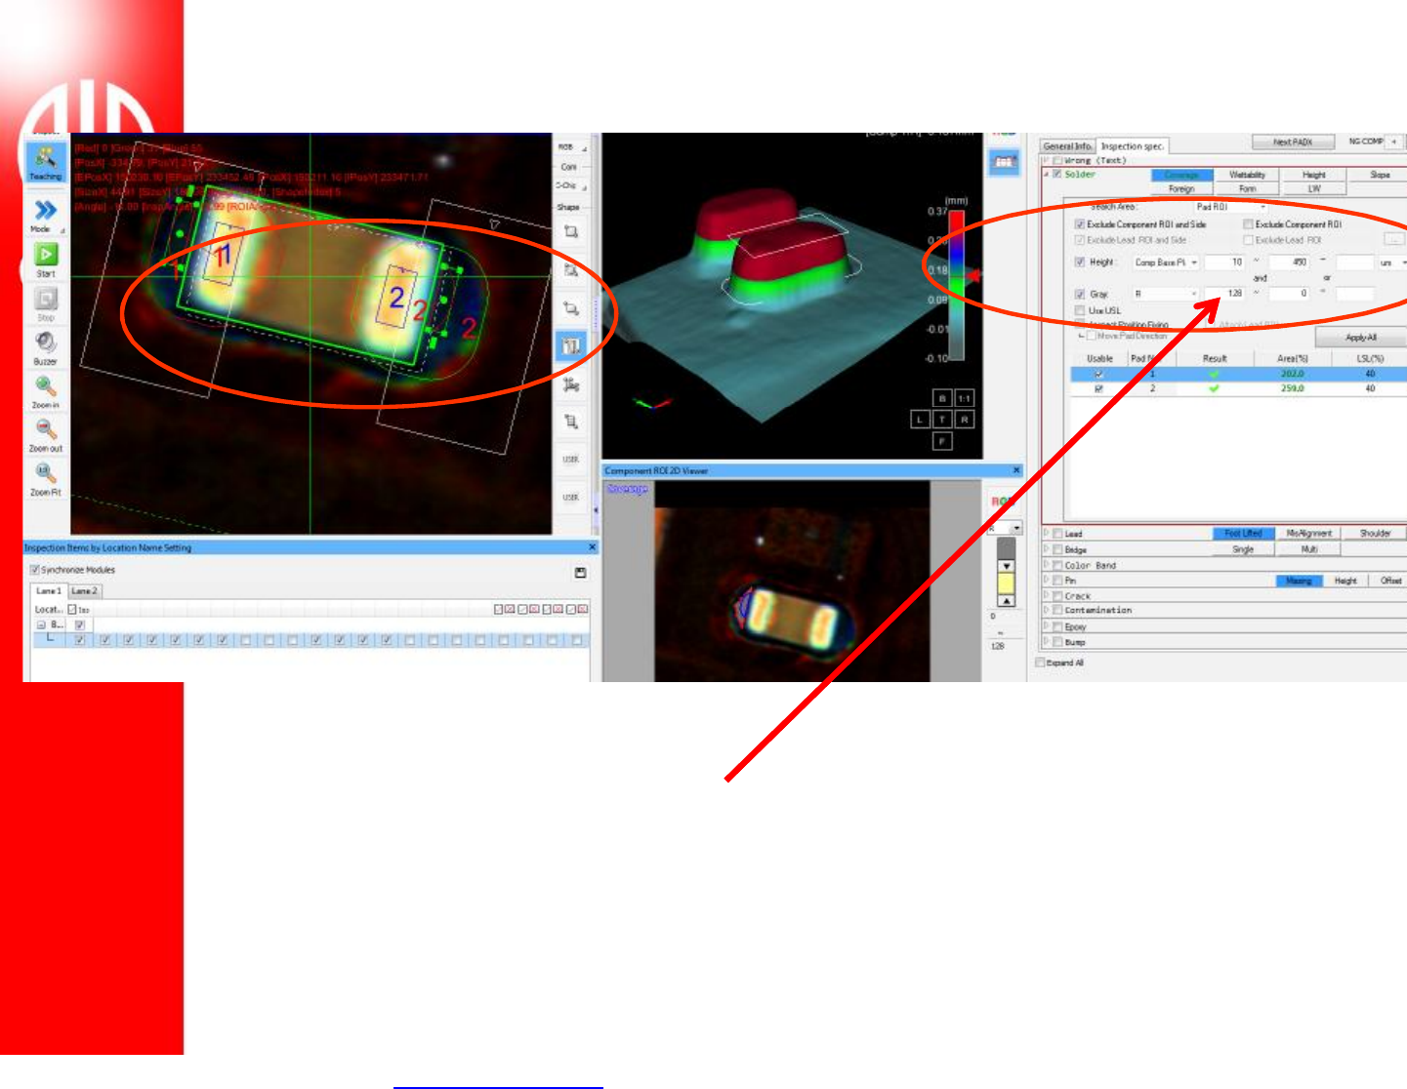Viewport: 1407px width, 1089px height.
Task: Open the RGB dropdown above image toolbar
Action: click(572, 147)
